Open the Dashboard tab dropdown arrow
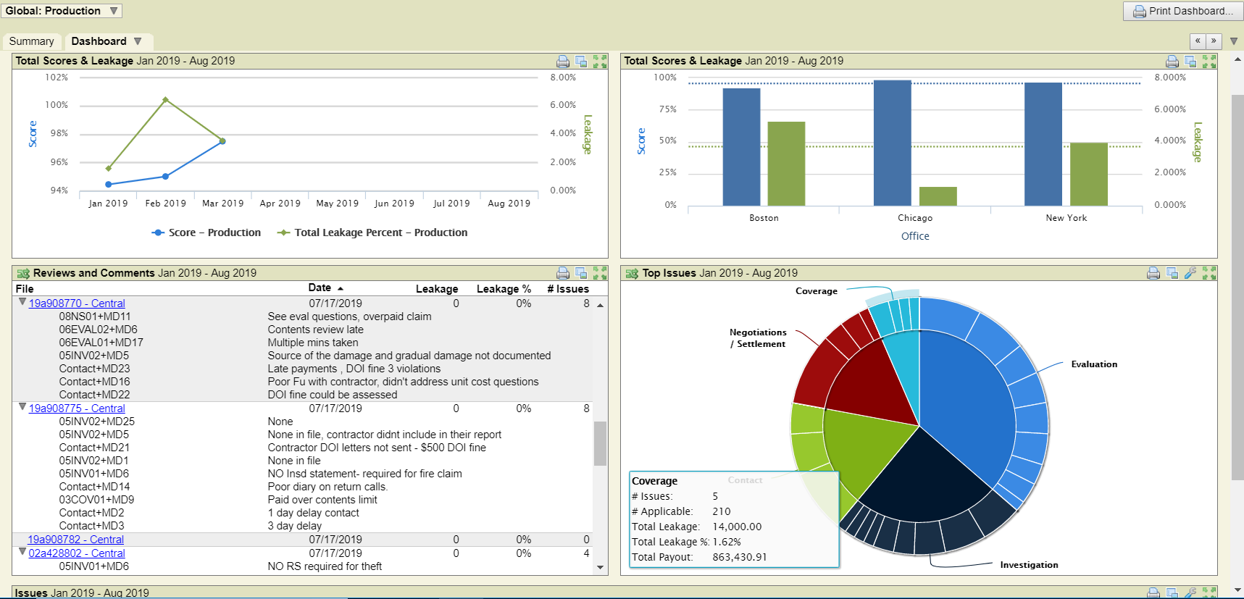 coord(138,41)
